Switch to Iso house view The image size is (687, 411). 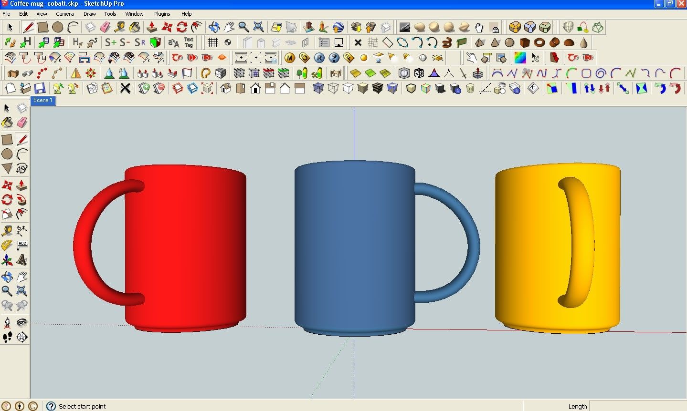[x=226, y=88]
